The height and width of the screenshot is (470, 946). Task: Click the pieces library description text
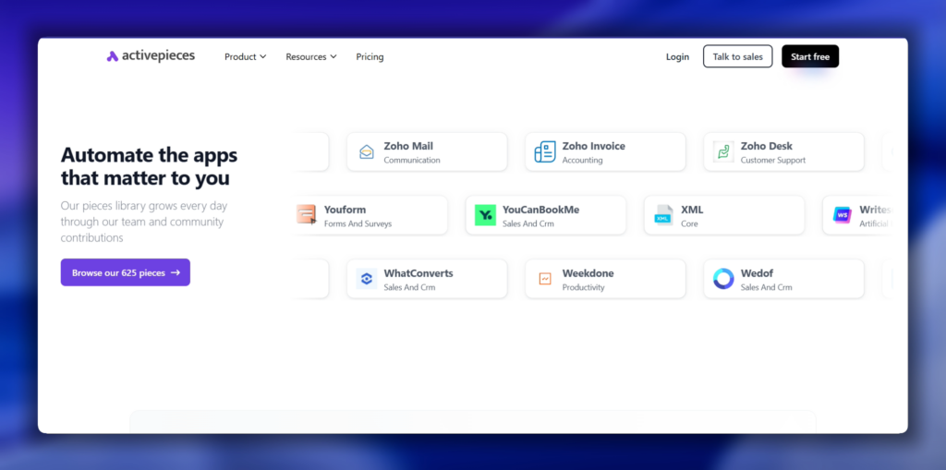143,222
